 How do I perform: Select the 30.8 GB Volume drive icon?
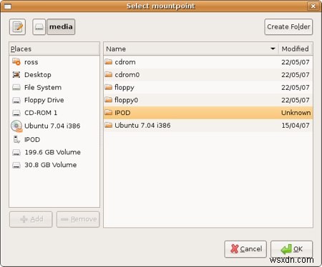(16, 165)
